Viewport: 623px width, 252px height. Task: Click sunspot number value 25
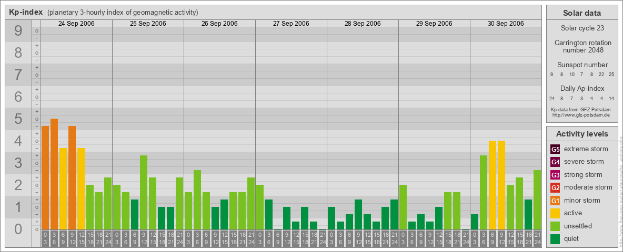coord(611,75)
